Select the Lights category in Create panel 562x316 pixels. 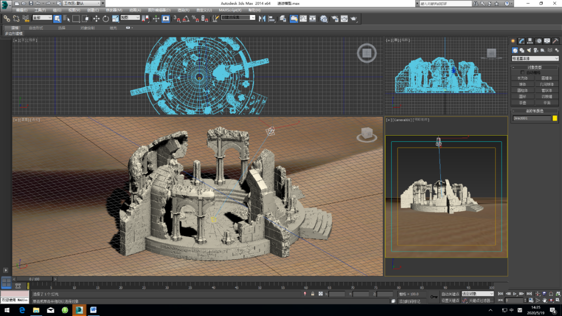pyautogui.click(x=529, y=50)
